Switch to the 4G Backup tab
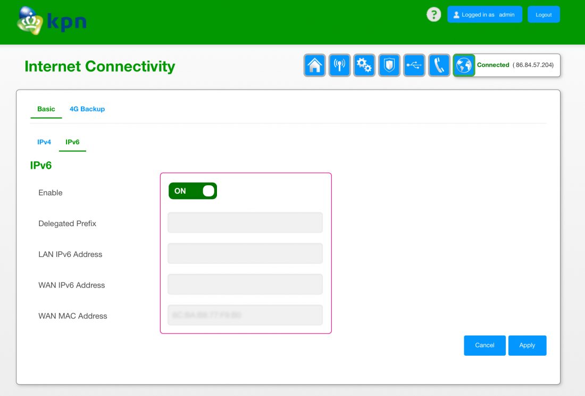Viewport: 585px width, 396px height. 87,109
